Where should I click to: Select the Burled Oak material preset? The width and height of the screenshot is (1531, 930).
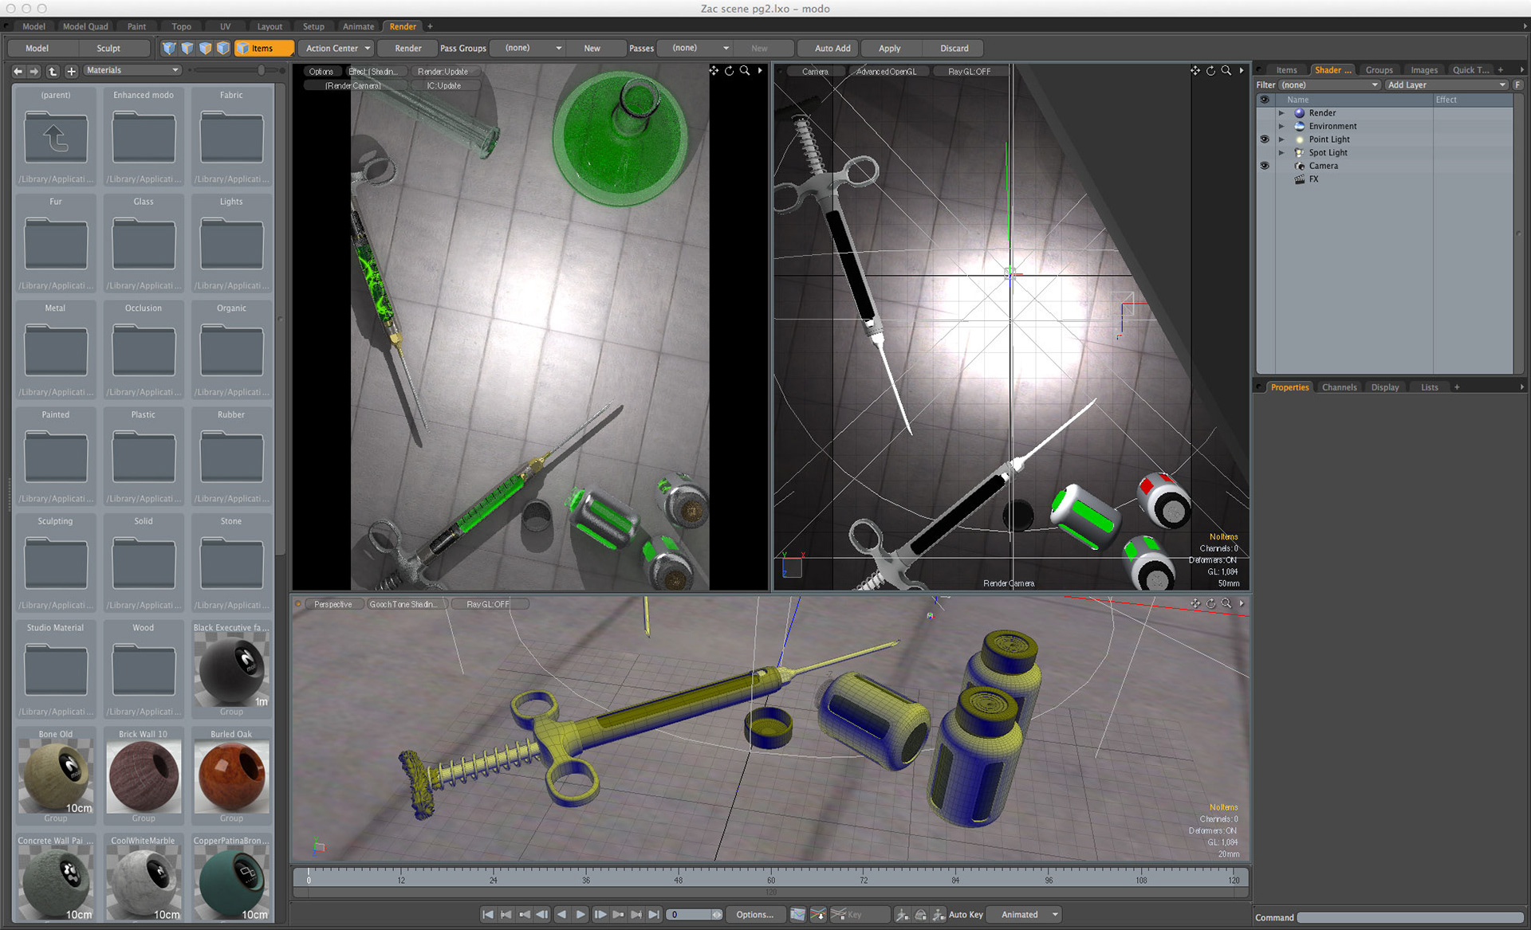tap(231, 775)
